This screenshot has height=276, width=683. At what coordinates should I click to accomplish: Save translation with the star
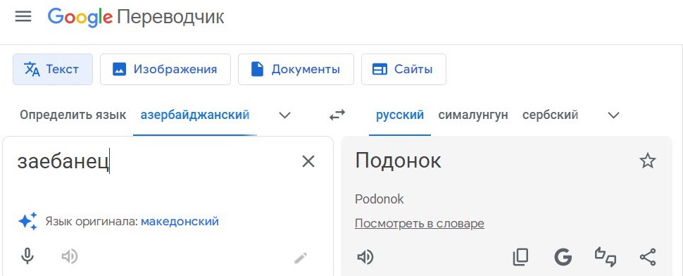(647, 161)
